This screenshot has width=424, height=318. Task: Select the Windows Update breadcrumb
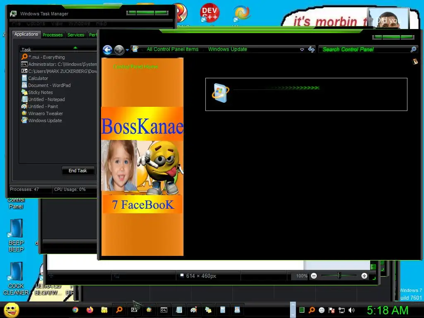pos(227,49)
